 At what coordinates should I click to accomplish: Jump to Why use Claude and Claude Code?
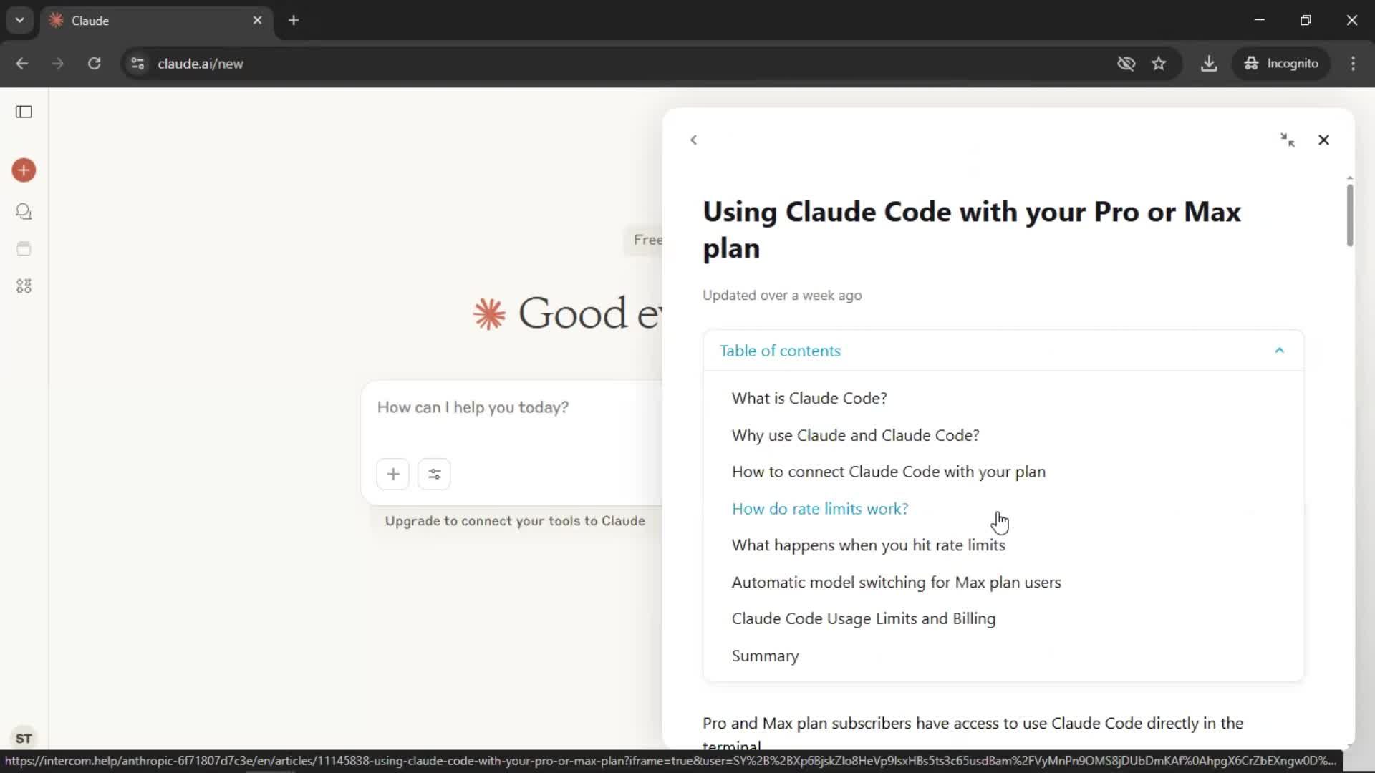click(855, 435)
